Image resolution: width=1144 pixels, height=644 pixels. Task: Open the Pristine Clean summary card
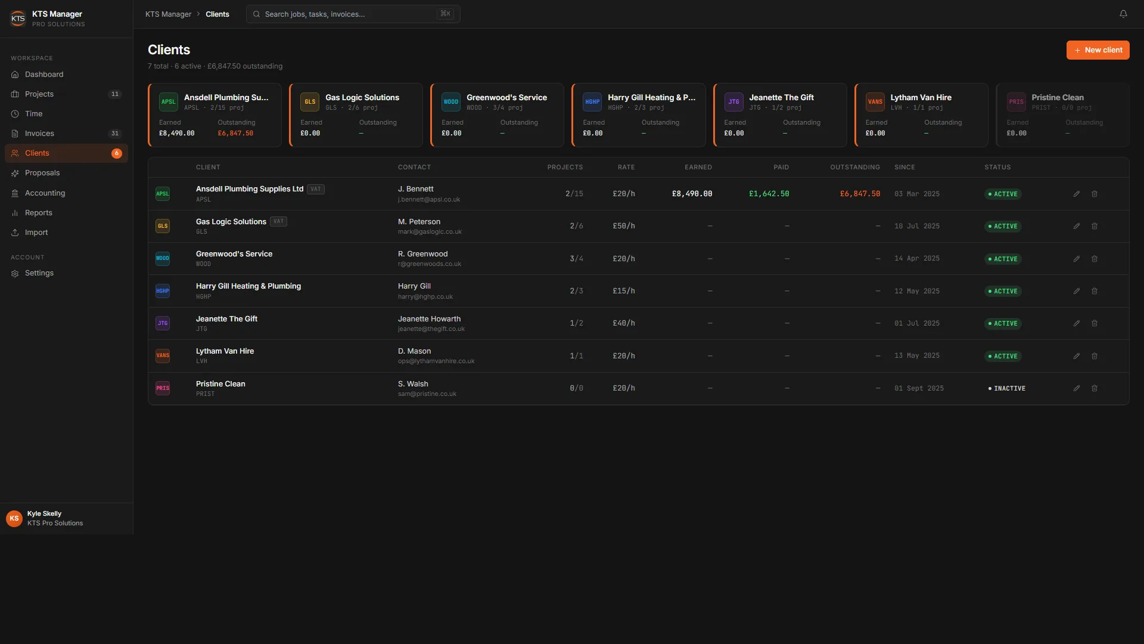click(1062, 115)
